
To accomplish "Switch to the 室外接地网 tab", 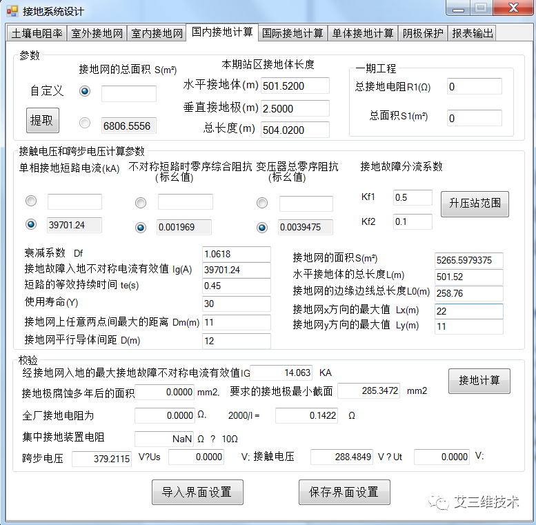I will point(97,33).
